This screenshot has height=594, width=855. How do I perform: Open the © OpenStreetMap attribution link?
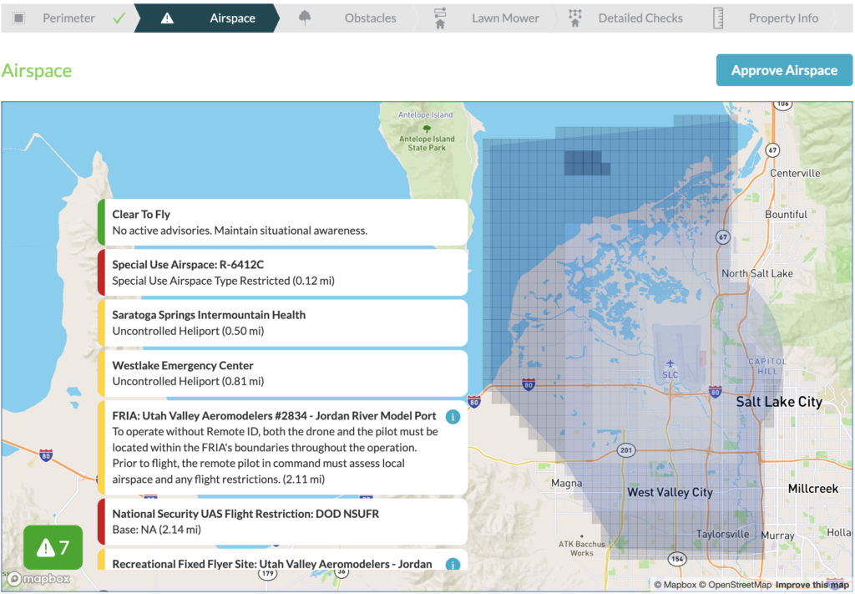736,585
